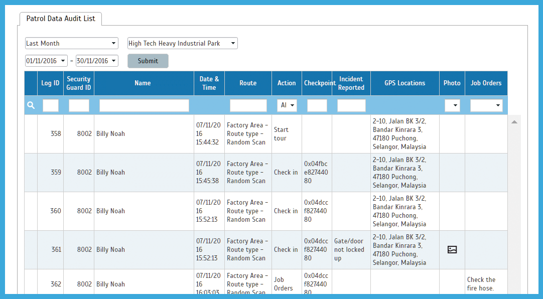Click the Incident Reported column header
The height and width of the screenshot is (299, 543).
[x=351, y=83]
